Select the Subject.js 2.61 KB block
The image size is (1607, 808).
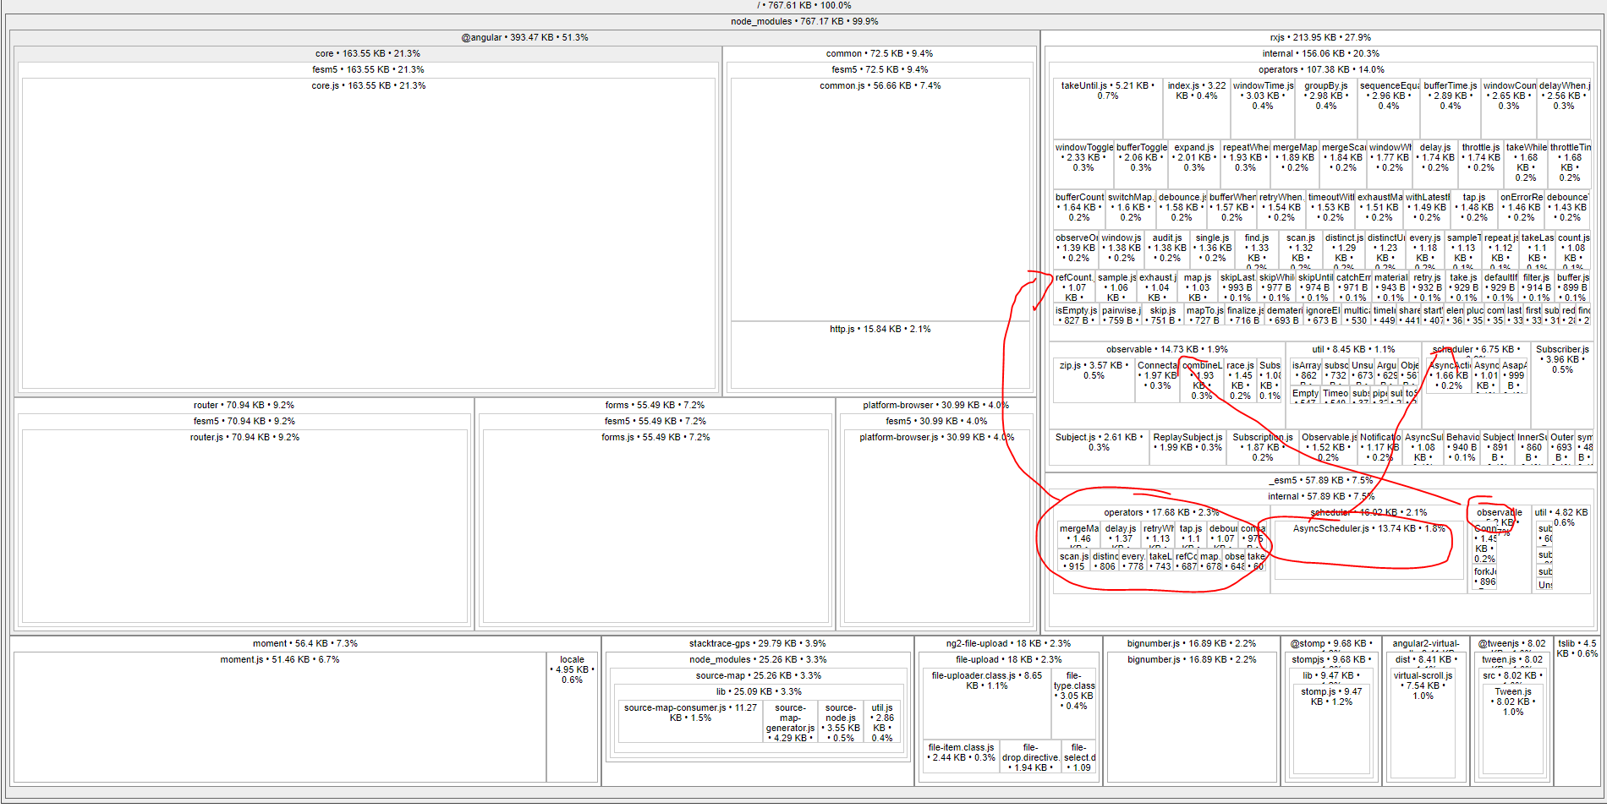click(1099, 447)
